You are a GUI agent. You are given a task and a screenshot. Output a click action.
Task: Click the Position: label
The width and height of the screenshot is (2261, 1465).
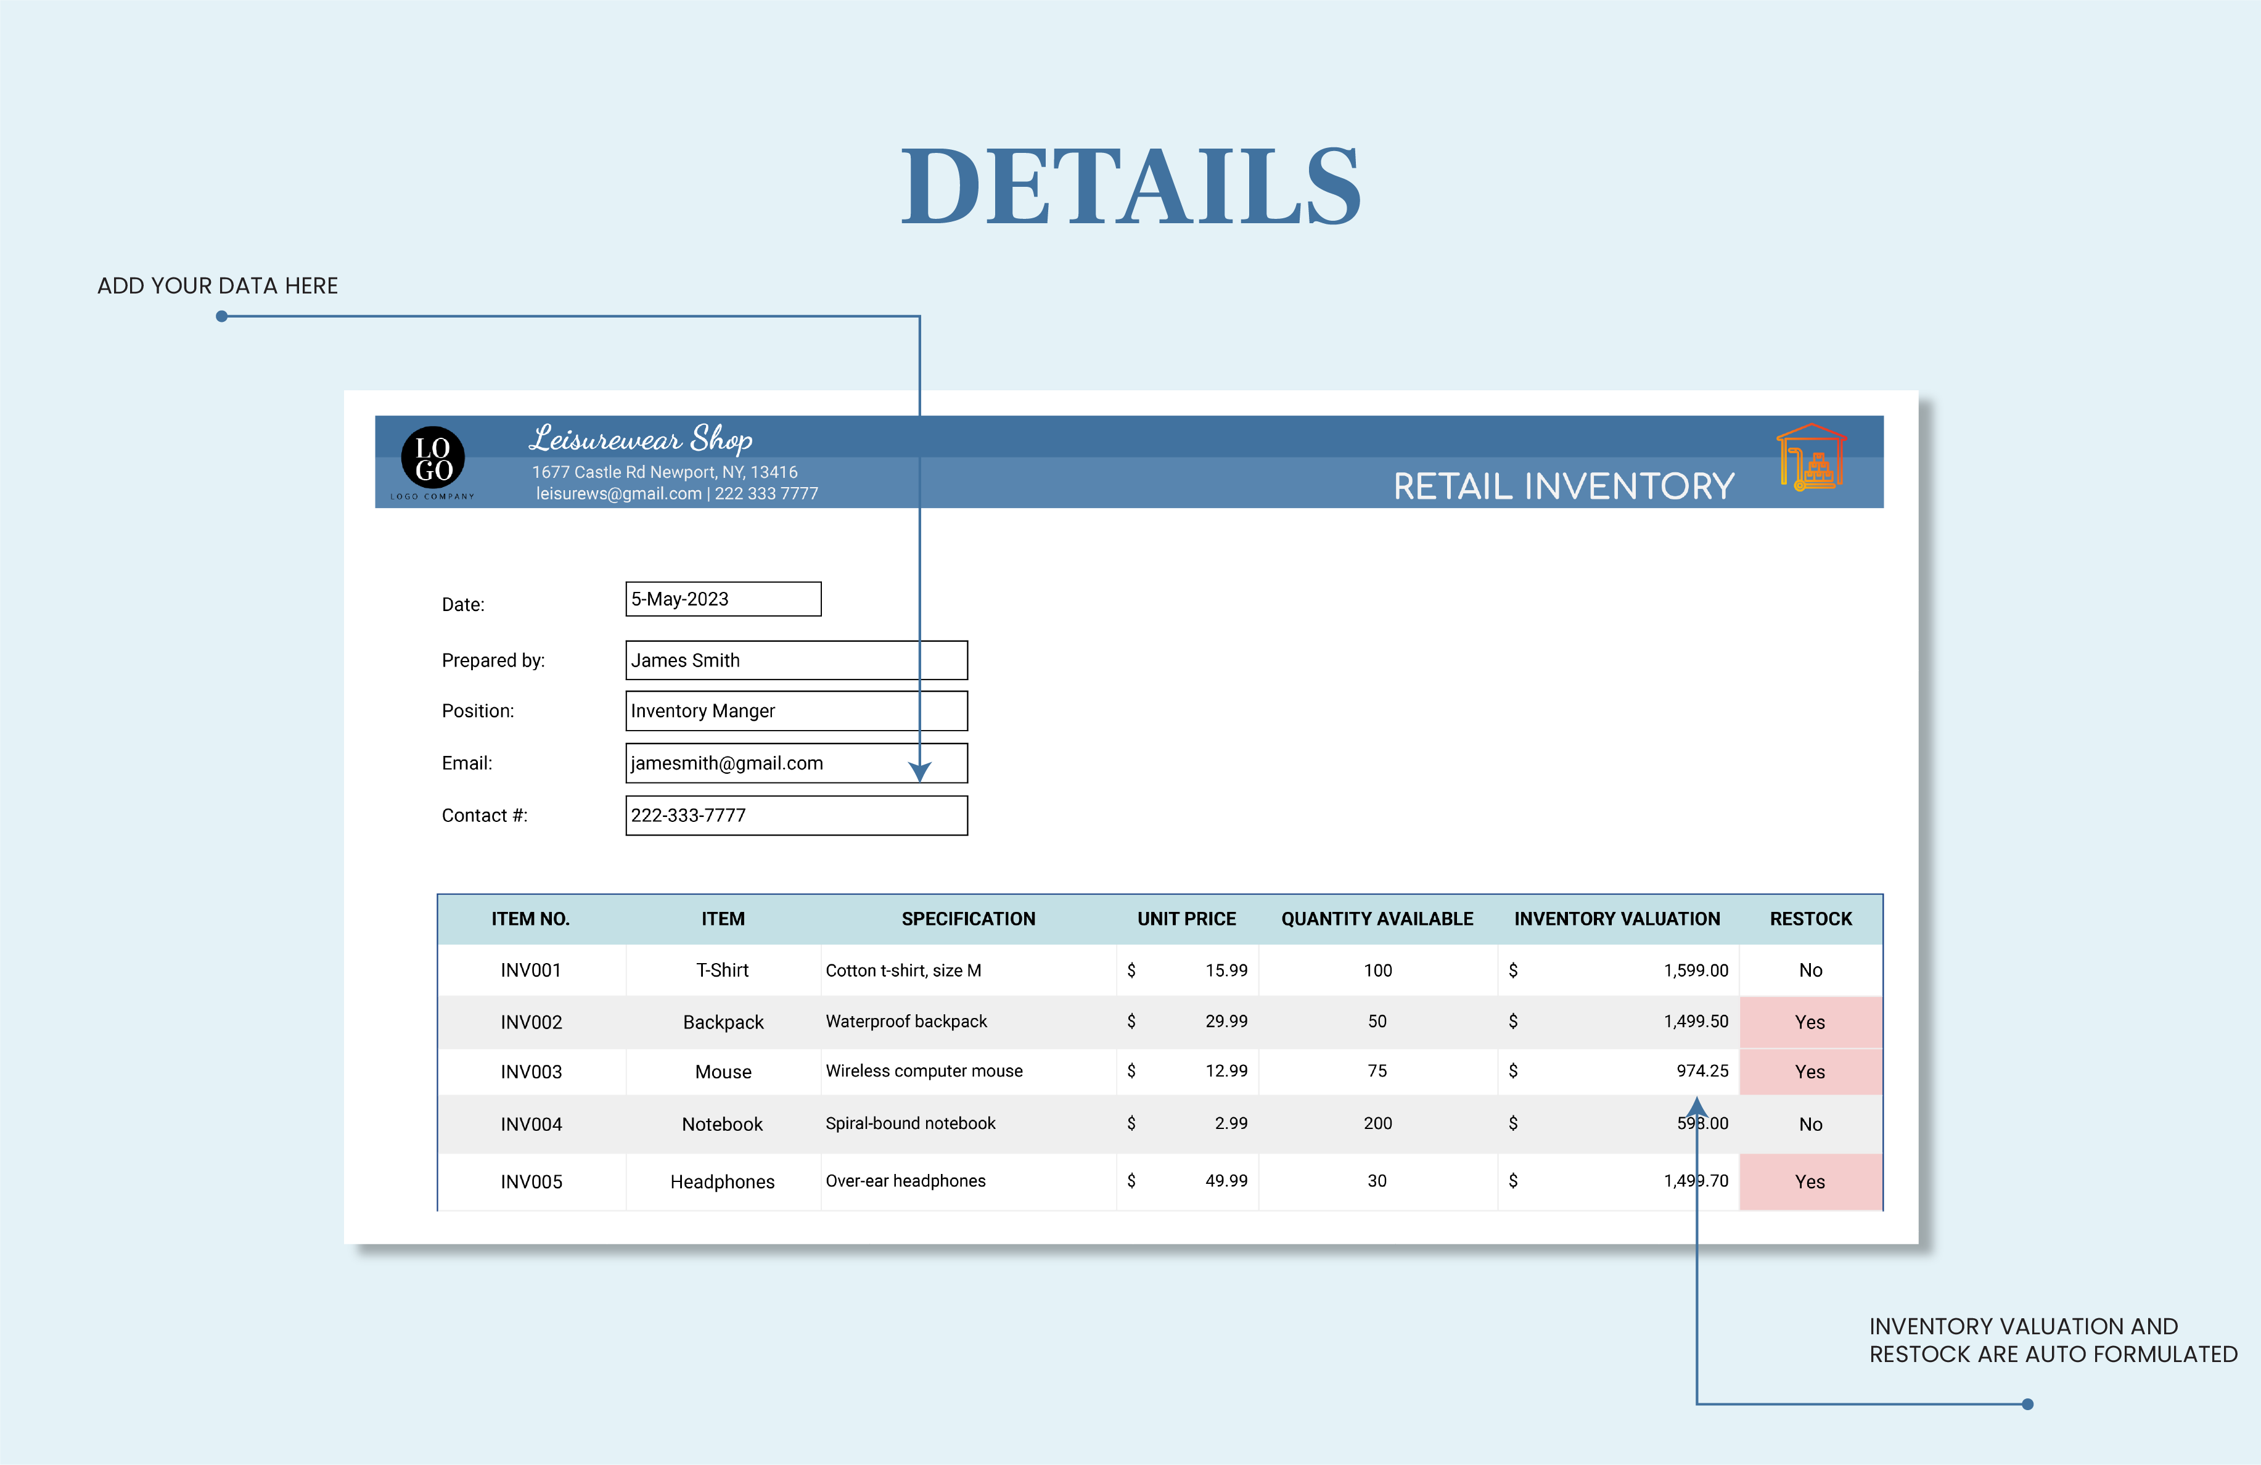pyautogui.click(x=478, y=711)
